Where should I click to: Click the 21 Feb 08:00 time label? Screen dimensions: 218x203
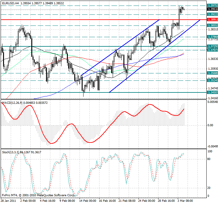[127, 201]
